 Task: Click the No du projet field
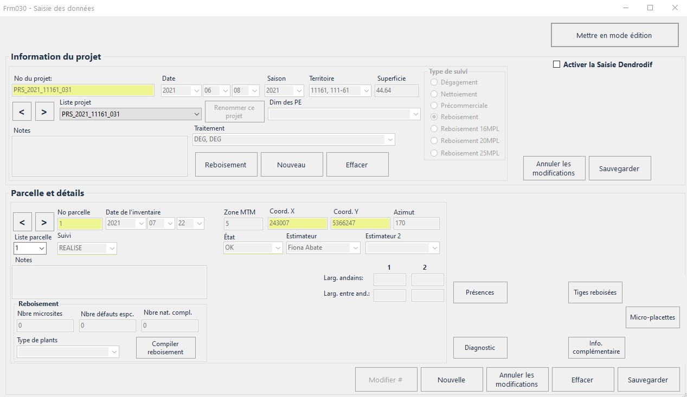[x=84, y=90]
